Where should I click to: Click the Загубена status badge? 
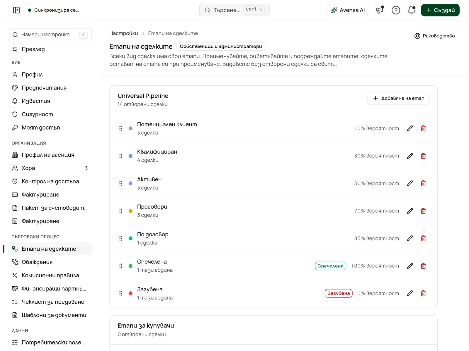pos(339,293)
